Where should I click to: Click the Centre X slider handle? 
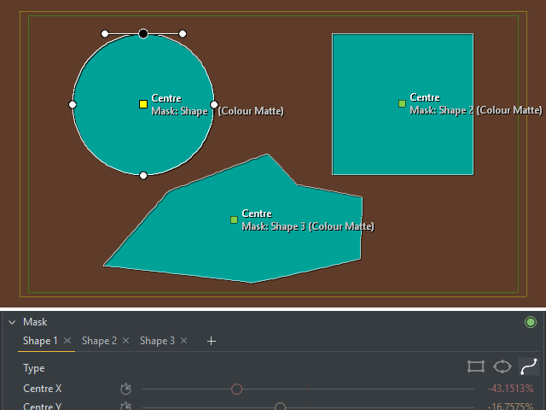click(237, 389)
